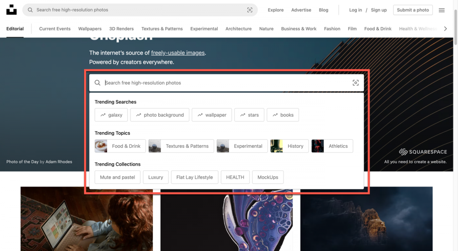Image resolution: width=458 pixels, height=251 pixels.
Task: Select trending search stars
Action: [249, 115]
